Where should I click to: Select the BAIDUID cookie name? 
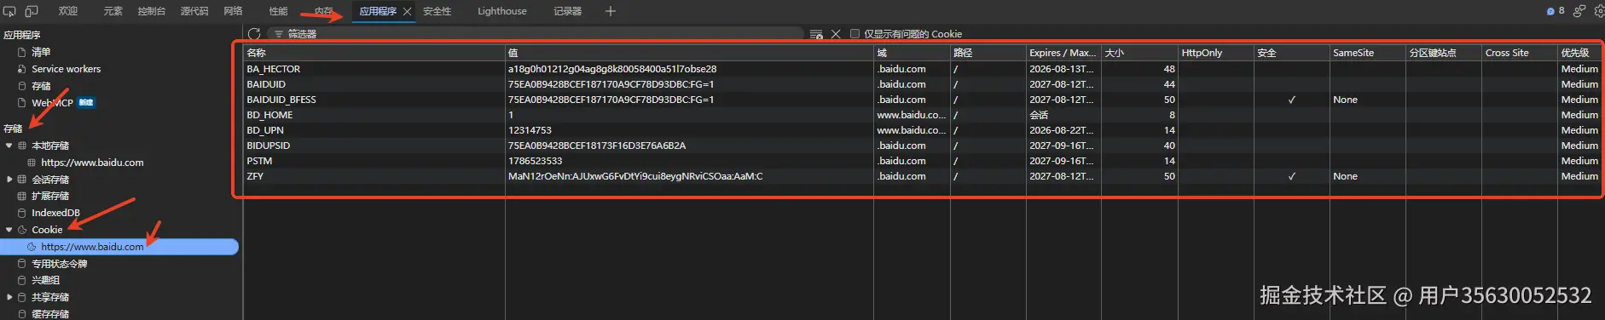[x=266, y=84]
